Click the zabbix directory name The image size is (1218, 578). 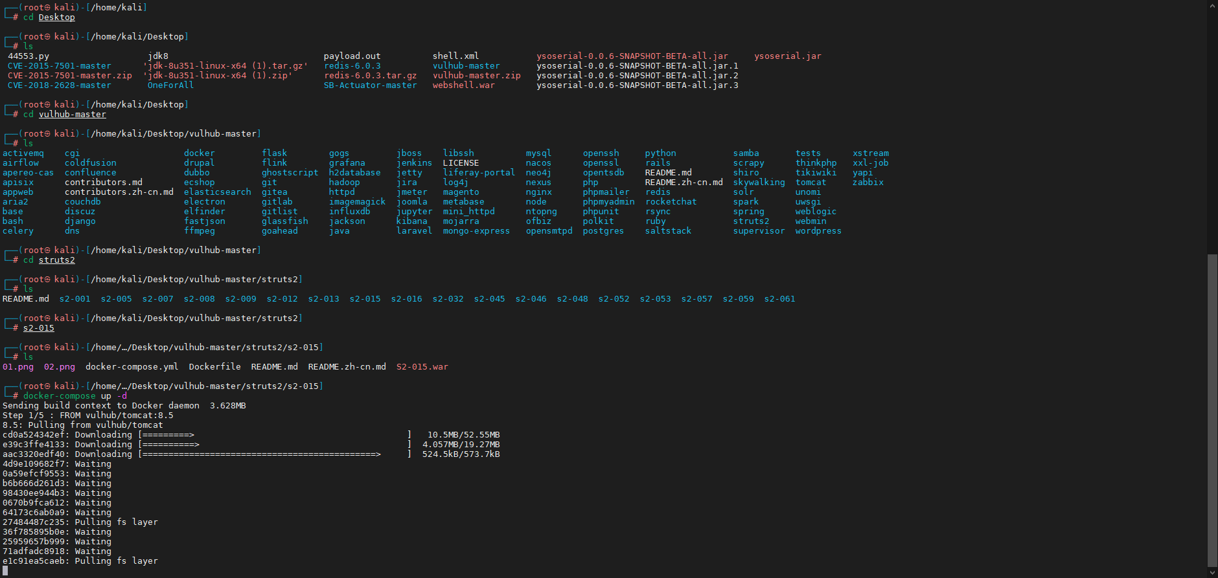[868, 183]
